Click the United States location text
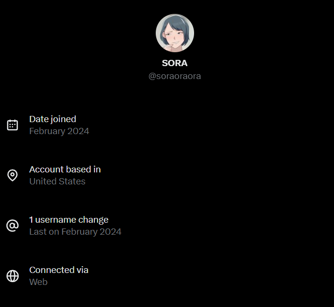334x307 pixels. [x=57, y=182]
